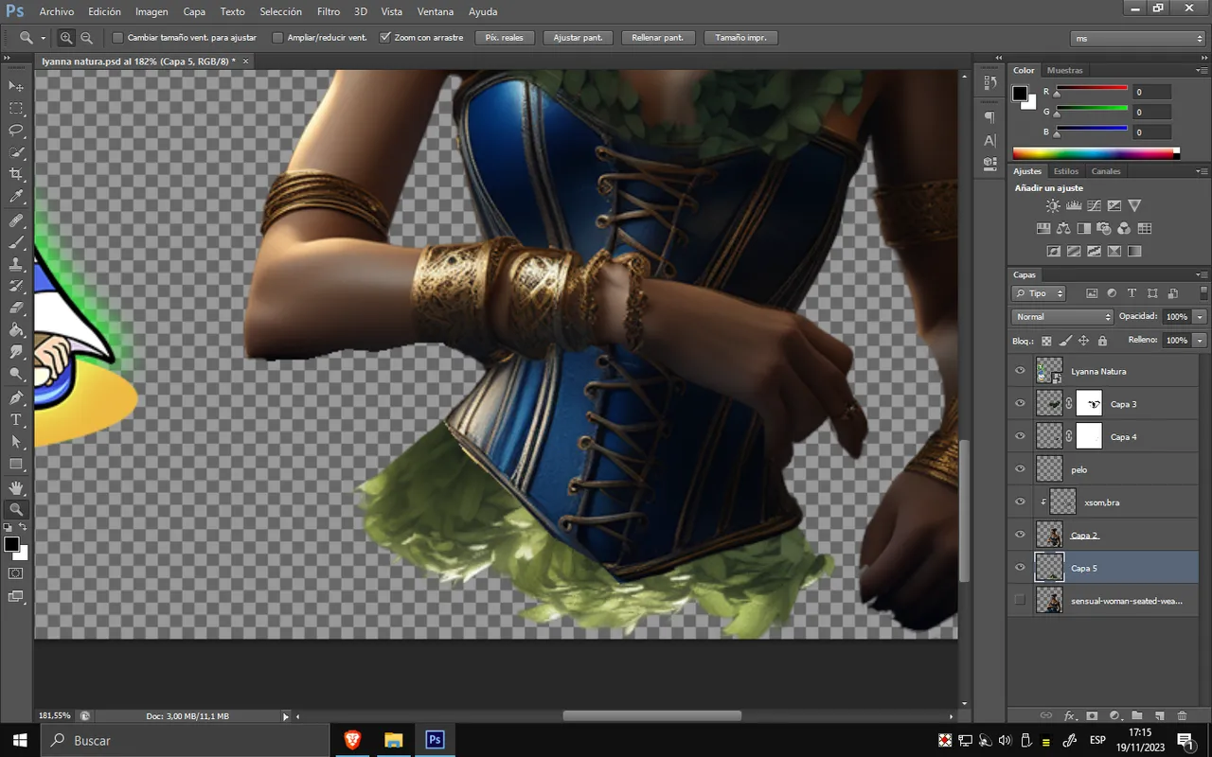Click the Quick Mask mode icon
1212x757 pixels.
coord(16,573)
